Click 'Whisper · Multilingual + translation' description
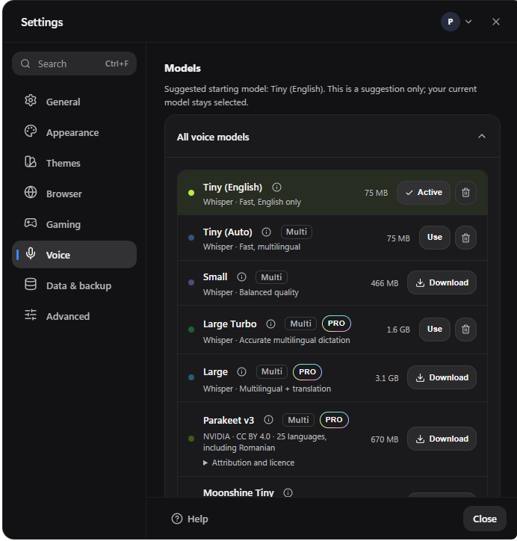The width and height of the screenshot is (517, 541). point(267,389)
